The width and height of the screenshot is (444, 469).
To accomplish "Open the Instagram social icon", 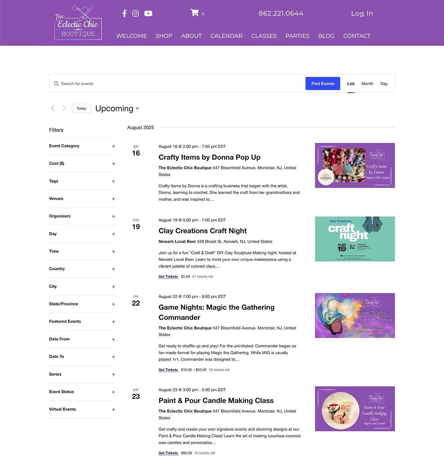I will click(x=135, y=14).
